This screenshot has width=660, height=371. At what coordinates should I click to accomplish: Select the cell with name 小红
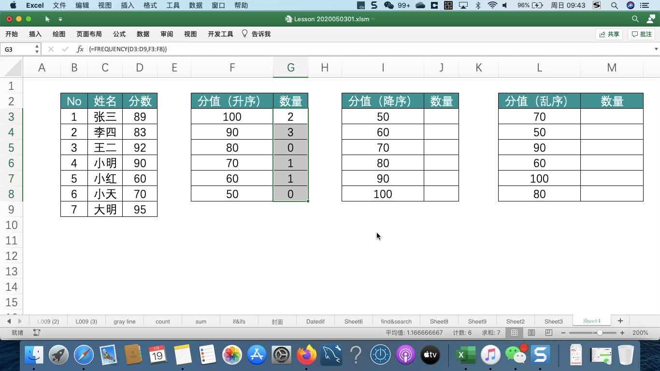105,178
